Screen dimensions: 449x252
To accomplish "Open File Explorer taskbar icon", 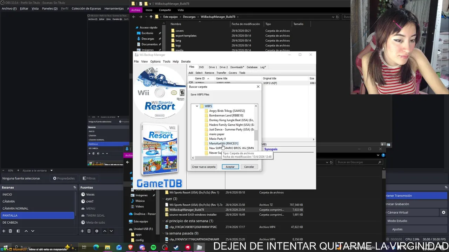I will (107, 247).
